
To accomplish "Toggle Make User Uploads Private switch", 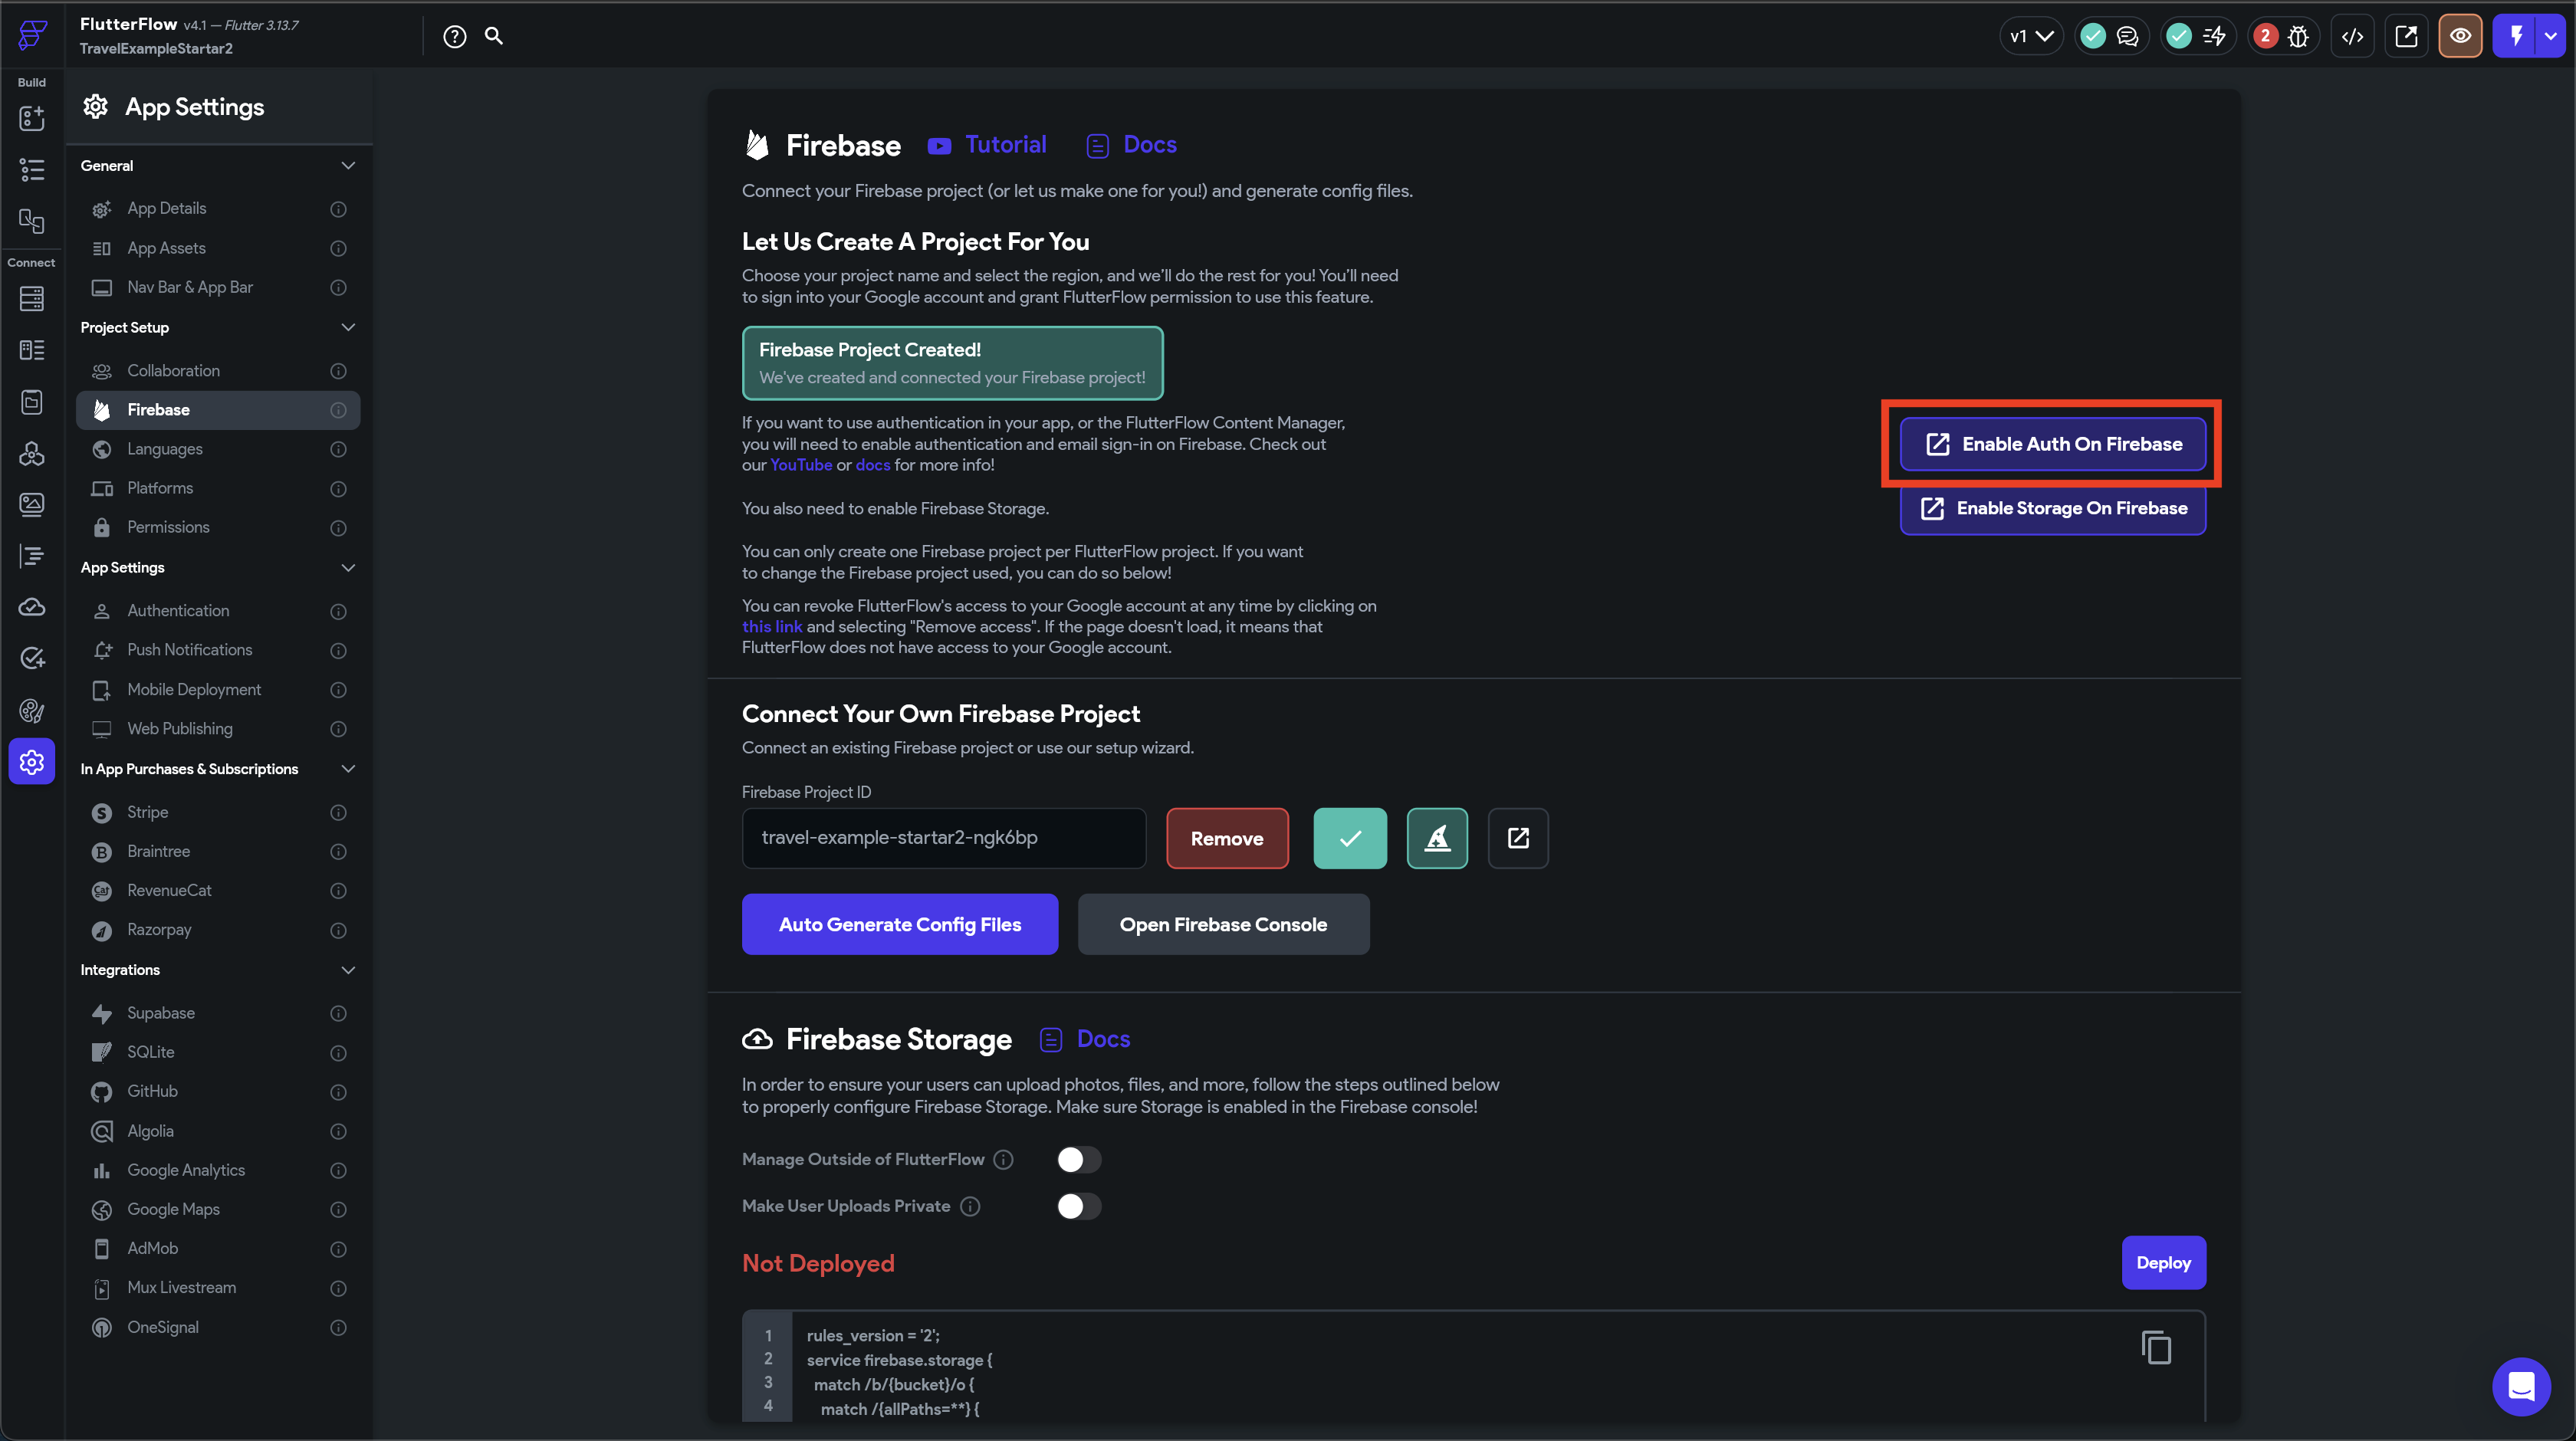I will click(1078, 1206).
